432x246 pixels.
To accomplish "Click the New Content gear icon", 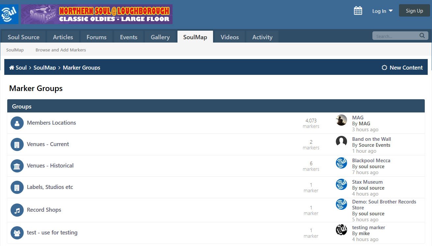I will 384,68.
